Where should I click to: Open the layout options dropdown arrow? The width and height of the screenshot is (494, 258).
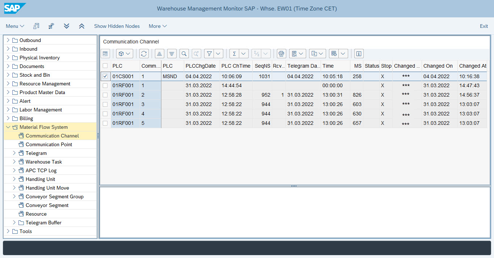343,54
